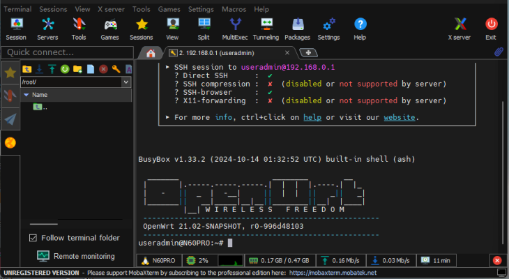Toggle Remote monitoring
509x279 pixels.
(75, 256)
